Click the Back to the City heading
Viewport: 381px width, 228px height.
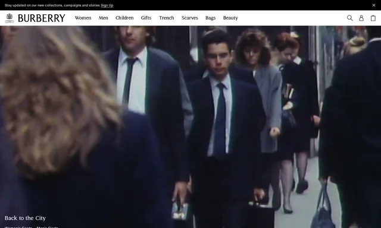click(25, 218)
